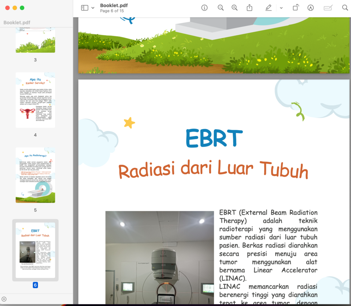Viewport: 351px width, 306px height.
Task: Click the Booklet.pdf window title
Action: 114,5
